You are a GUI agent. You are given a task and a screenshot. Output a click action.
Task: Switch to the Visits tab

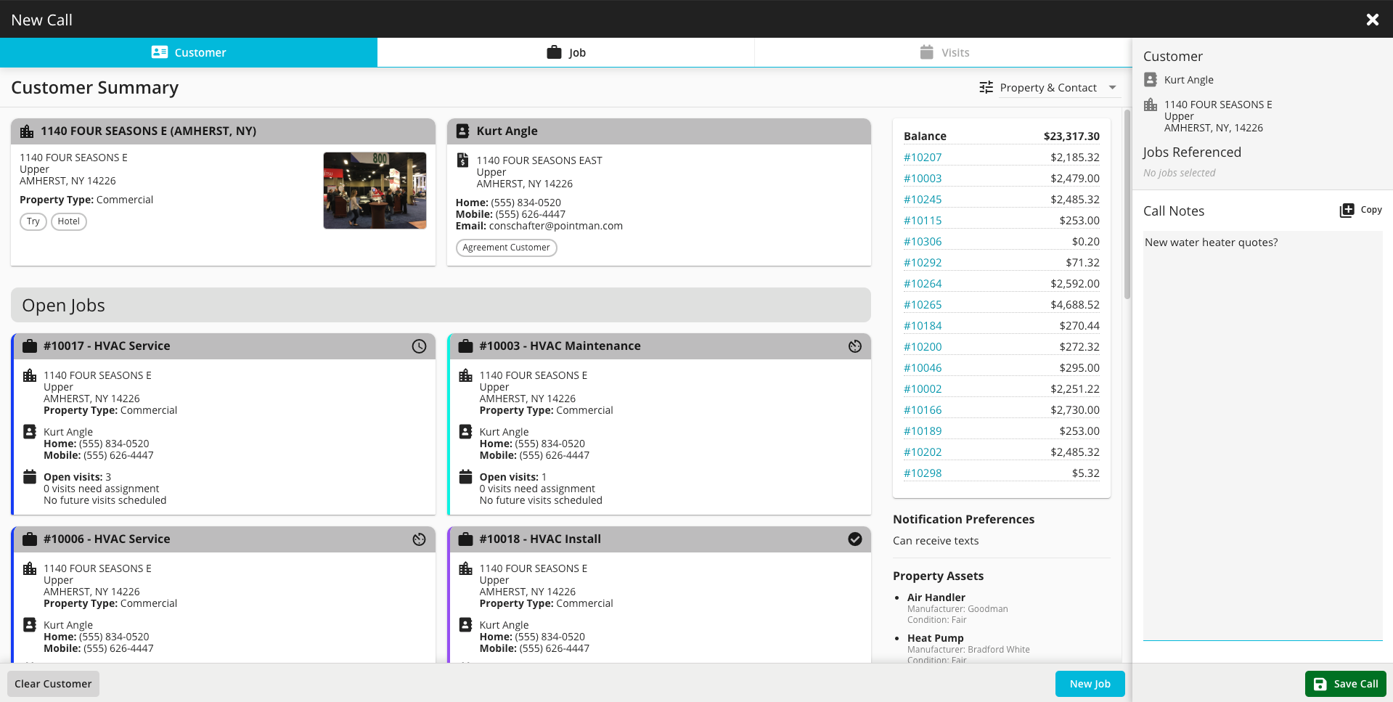click(945, 52)
